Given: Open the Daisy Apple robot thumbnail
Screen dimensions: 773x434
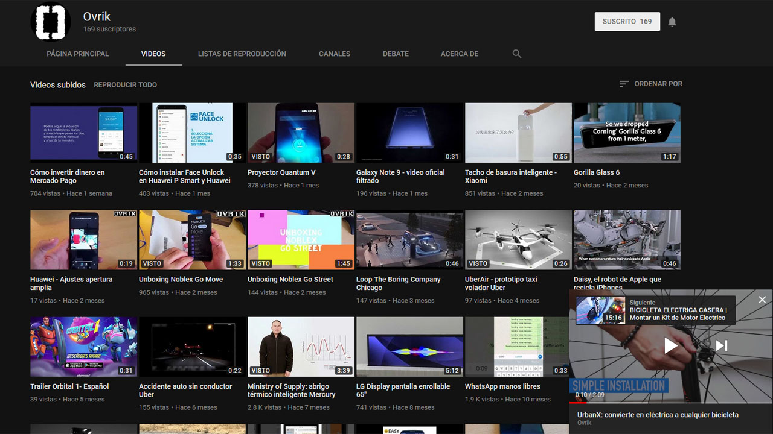Looking at the screenshot, I should [x=627, y=240].
